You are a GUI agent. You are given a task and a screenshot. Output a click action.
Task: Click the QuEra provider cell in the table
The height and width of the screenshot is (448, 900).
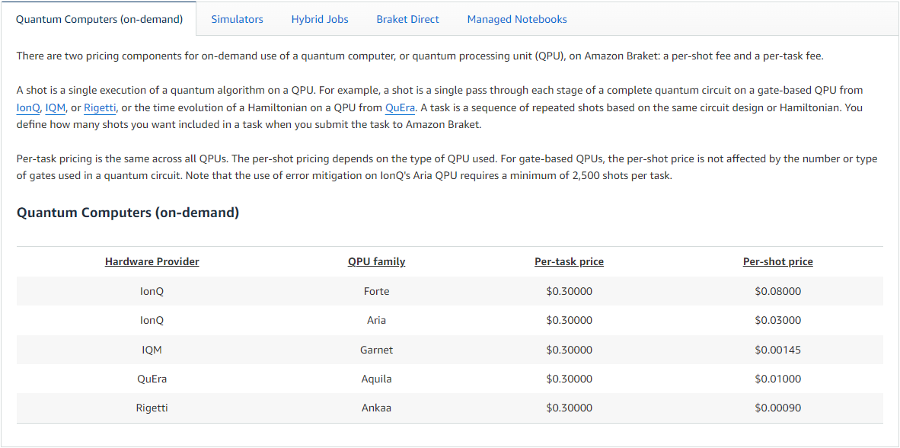pyautogui.click(x=152, y=379)
